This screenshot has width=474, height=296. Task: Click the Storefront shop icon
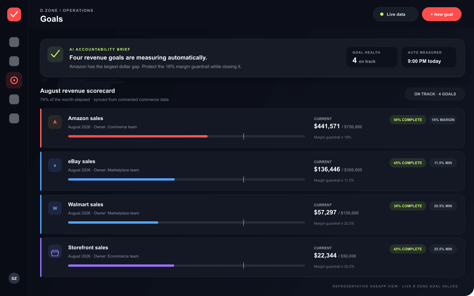tap(55, 251)
